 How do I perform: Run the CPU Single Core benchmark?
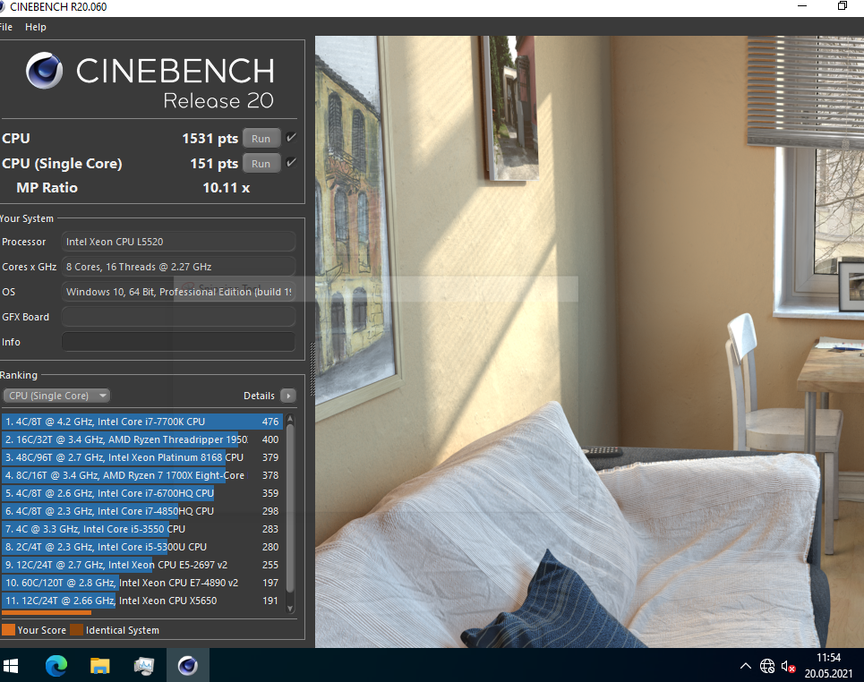261,164
